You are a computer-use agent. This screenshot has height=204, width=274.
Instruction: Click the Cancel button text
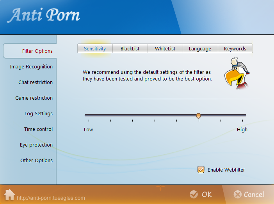(x=254, y=194)
